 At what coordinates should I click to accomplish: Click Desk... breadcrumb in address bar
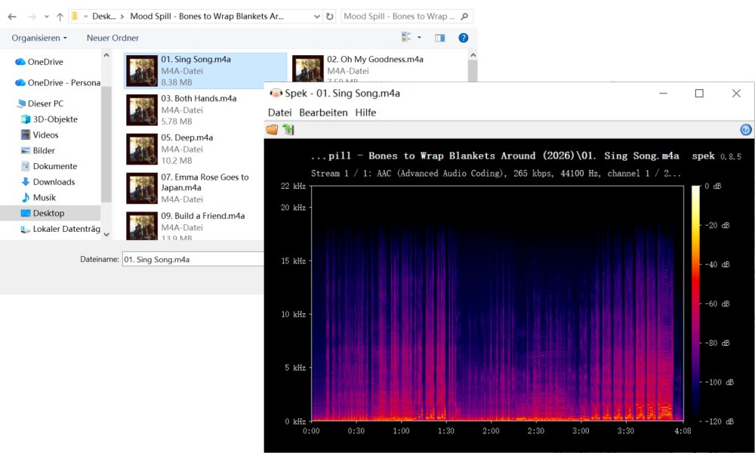tap(103, 17)
